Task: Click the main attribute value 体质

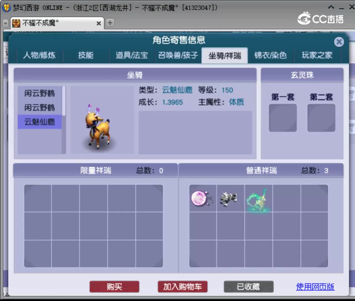Action: point(236,102)
